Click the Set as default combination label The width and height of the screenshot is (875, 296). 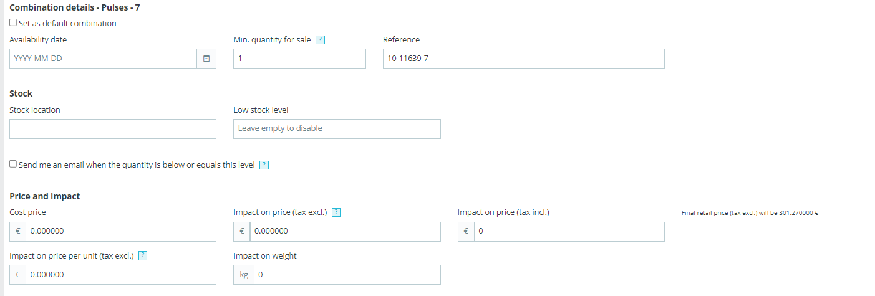tap(67, 24)
